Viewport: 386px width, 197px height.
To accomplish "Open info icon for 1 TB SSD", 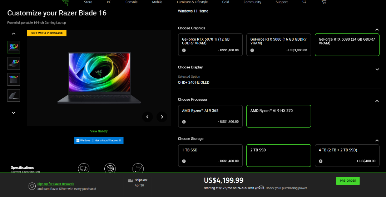I will [184, 161].
